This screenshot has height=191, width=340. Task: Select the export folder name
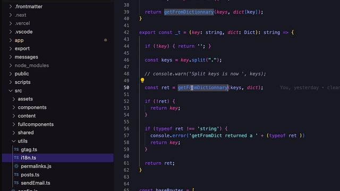point(22,49)
